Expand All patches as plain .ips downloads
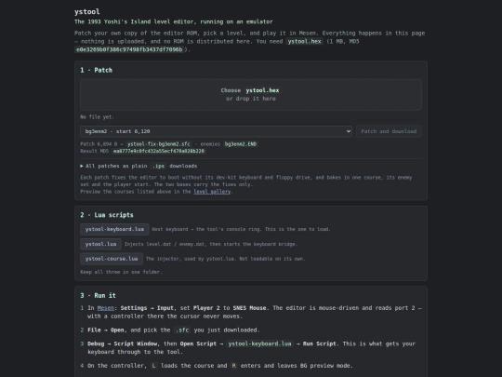Image resolution: width=502 pixels, height=377 pixels. [x=139, y=166]
